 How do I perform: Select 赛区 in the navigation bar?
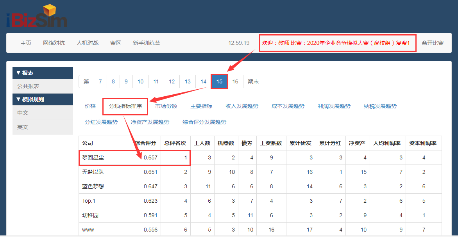coord(115,43)
